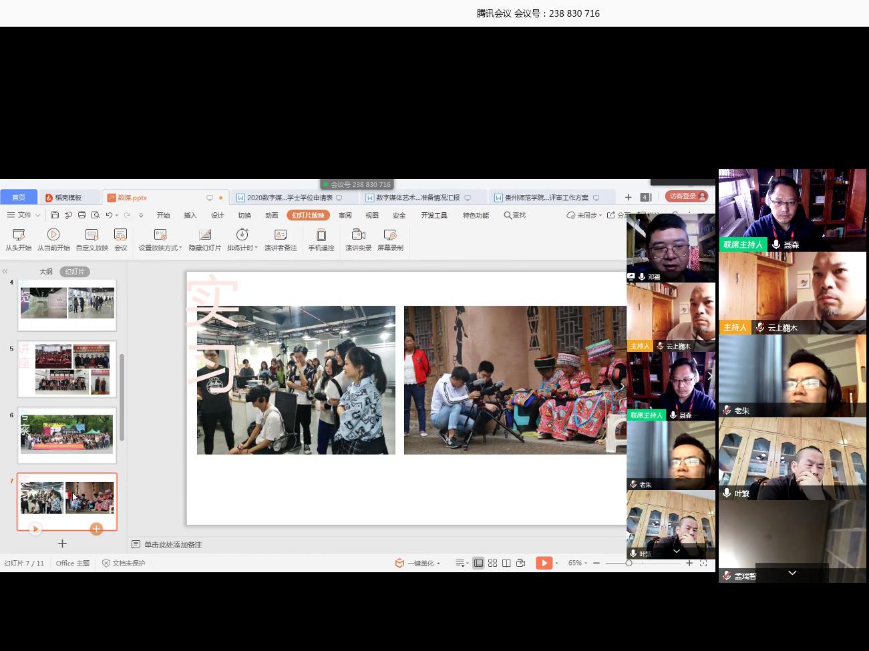Add a new document tab with plus
The height and width of the screenshot is (651, 869).
(628, 197)
